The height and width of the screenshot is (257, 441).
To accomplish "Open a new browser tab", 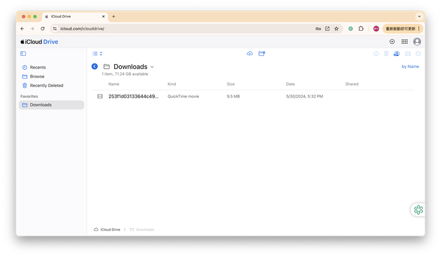I will (x=113, y=16).
